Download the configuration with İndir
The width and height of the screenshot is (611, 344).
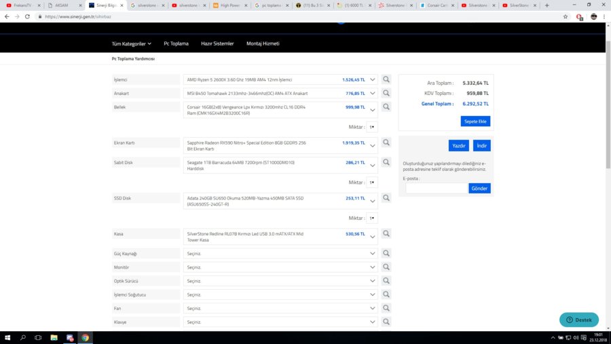481,145
